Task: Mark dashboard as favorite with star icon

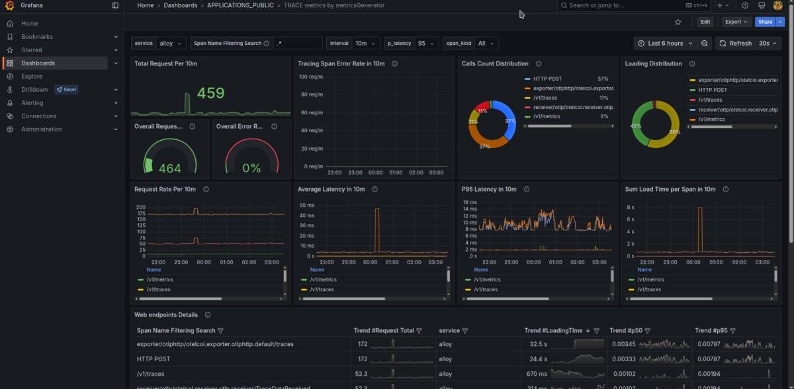Action: pos(678,22)
